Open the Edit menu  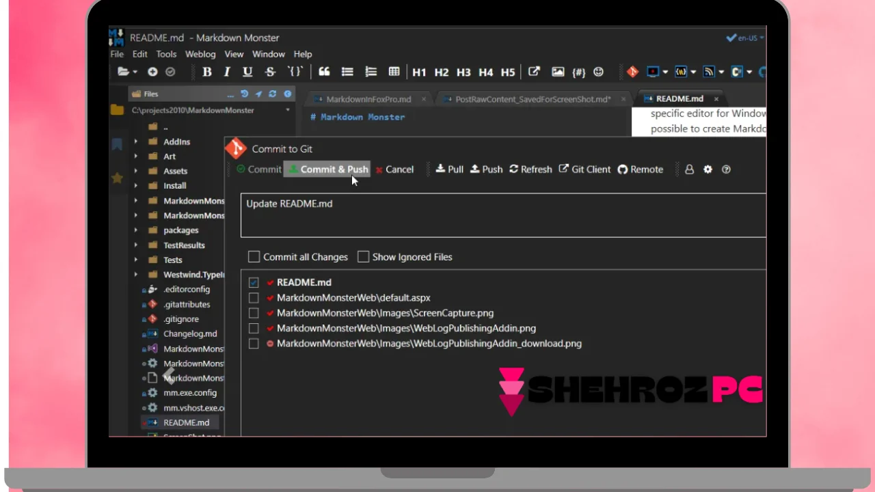point(139,54)
